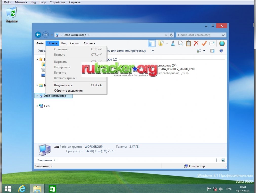Show hidden command bar items chevron
The image size is (256, 193).
tap(153, 51)
